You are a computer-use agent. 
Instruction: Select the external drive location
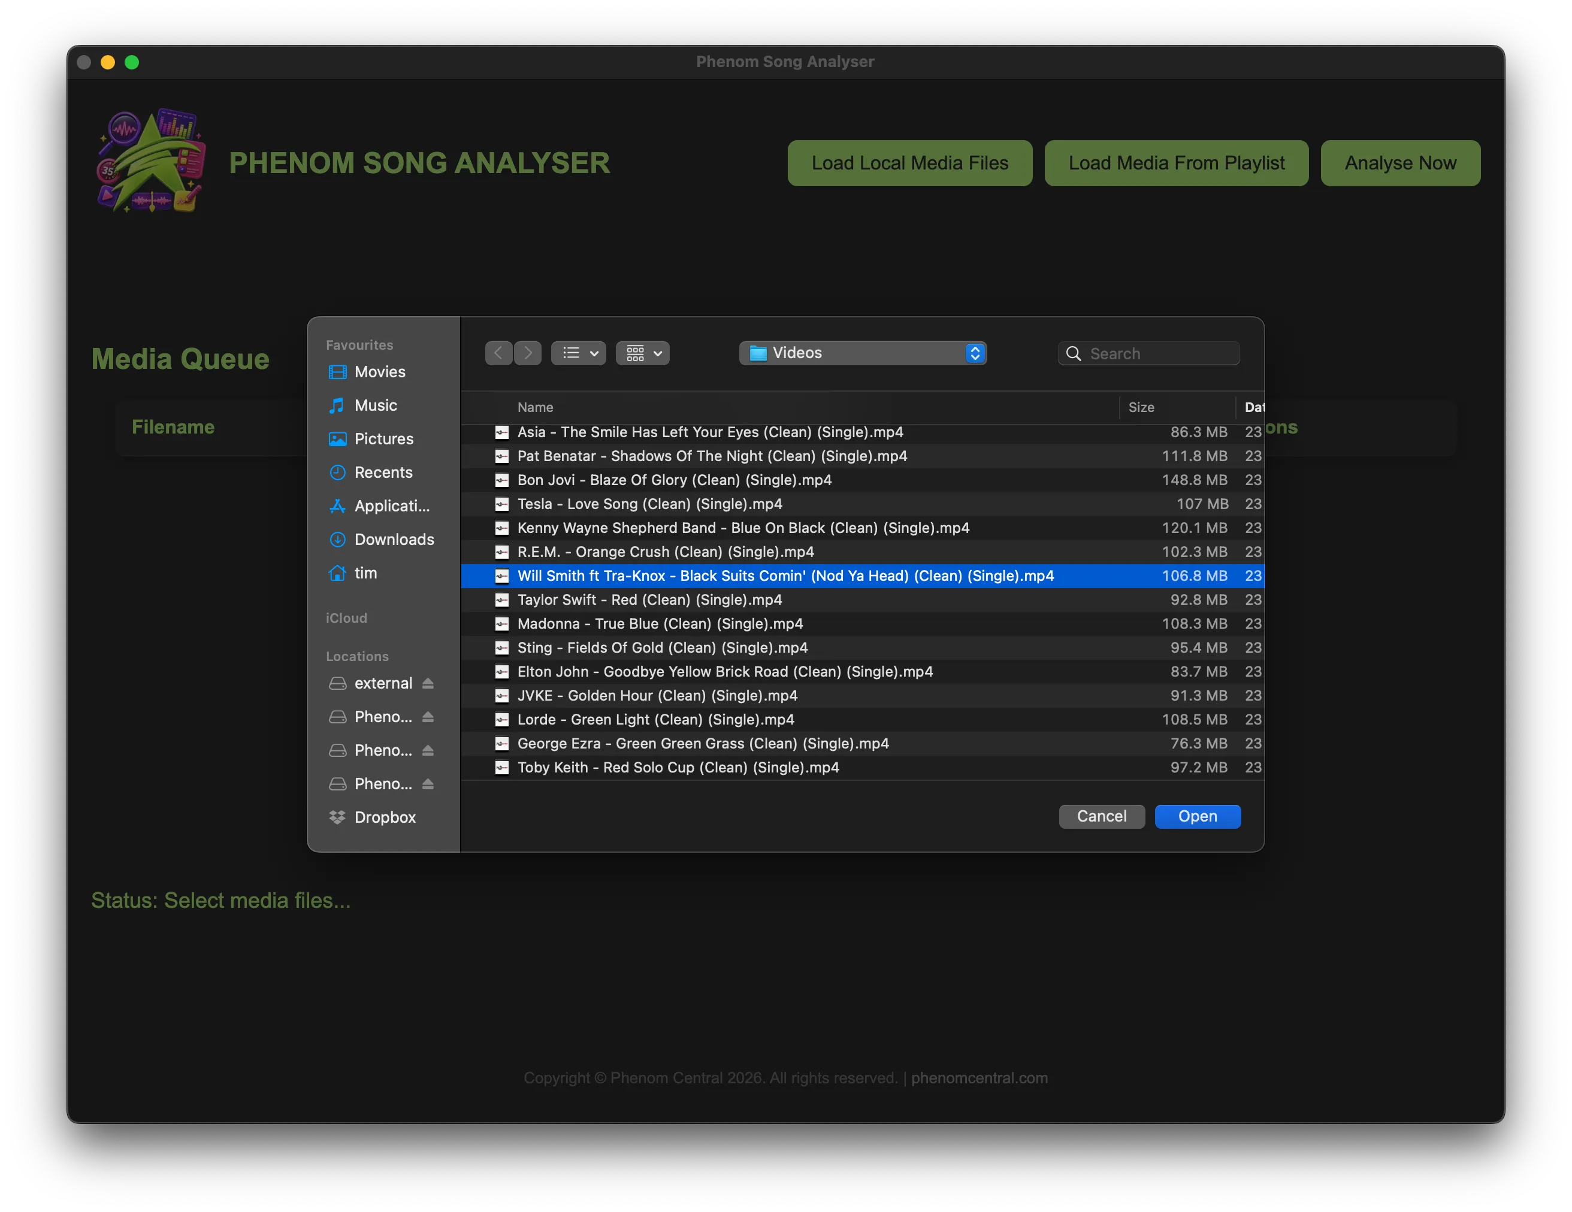click(383, 683)
